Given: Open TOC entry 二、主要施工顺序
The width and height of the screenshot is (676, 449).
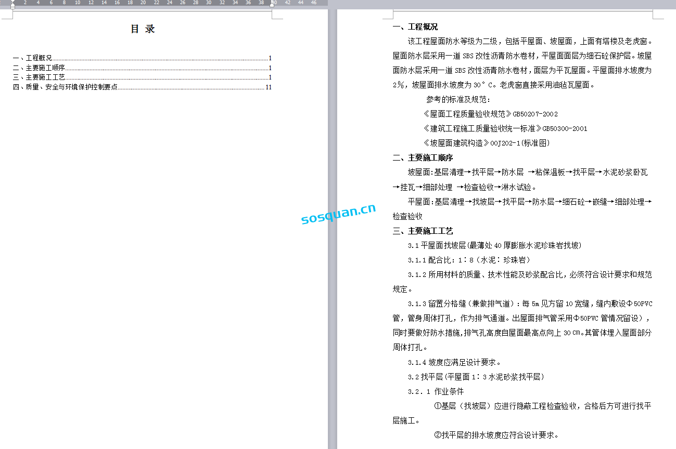Looking at the screenshot, I should pyautogui.click(x=39, y=68).
